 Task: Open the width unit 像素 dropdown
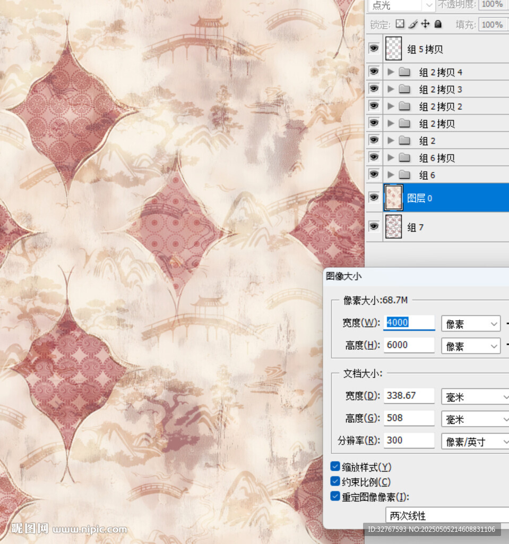pos(471,324)
